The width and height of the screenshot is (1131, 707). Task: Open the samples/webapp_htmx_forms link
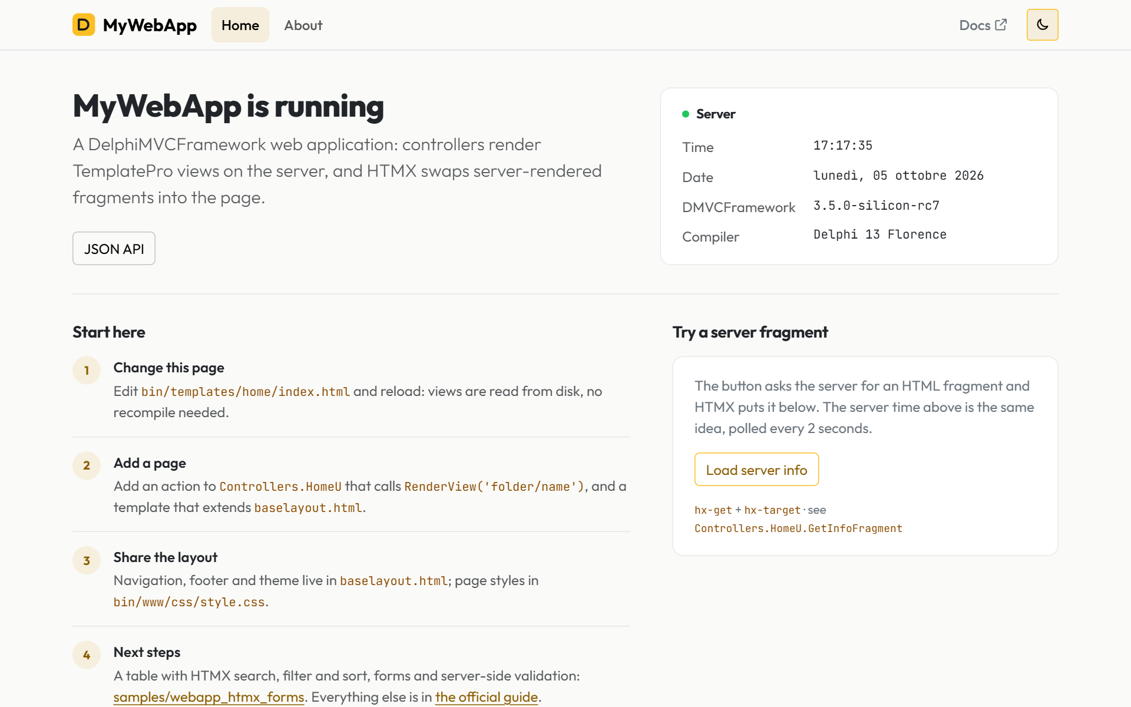pyautogui.click(x=209, y=697)
